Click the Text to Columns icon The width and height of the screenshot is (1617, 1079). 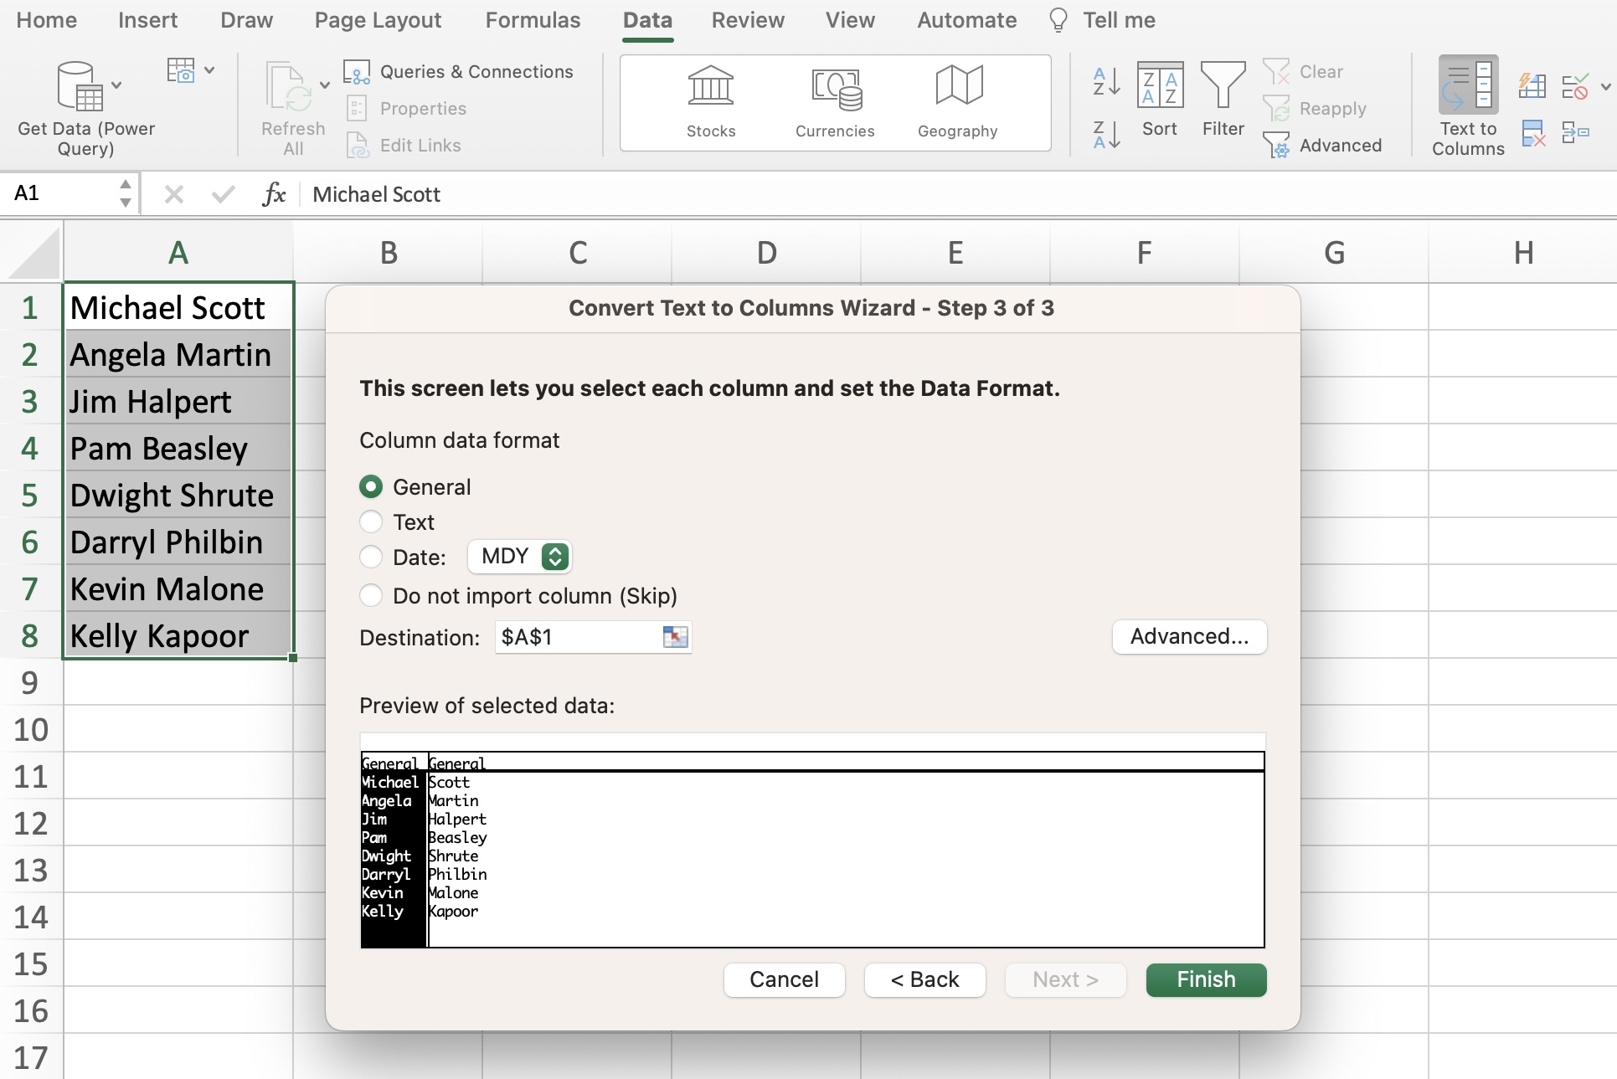1468,85
